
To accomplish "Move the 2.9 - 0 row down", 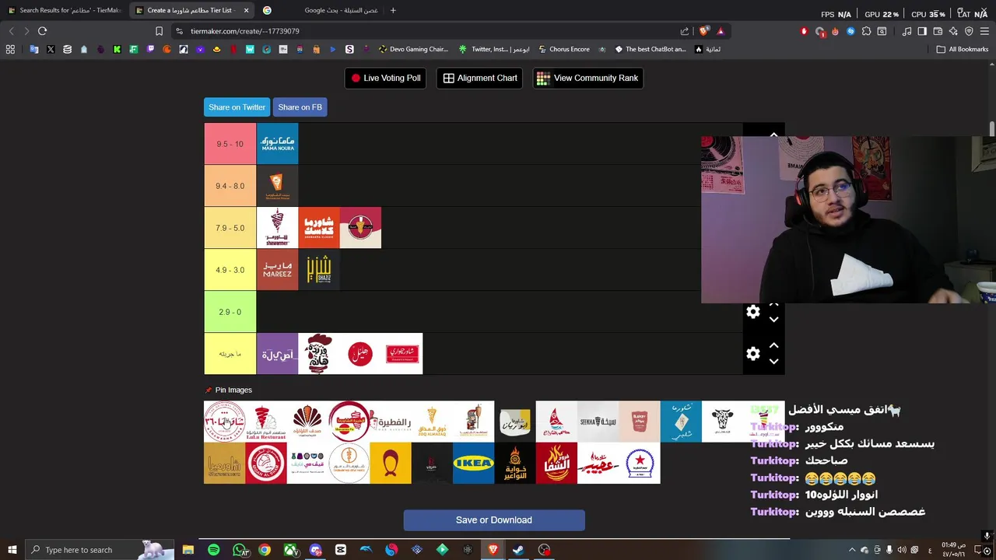I will point(773,320).
